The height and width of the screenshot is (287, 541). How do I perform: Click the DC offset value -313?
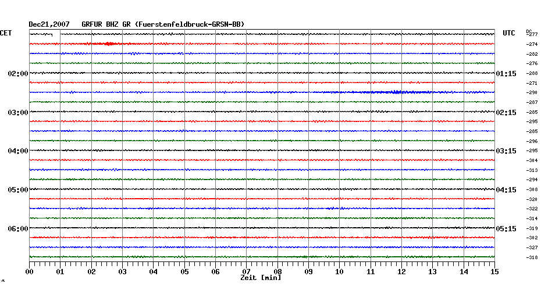(532, 170)
